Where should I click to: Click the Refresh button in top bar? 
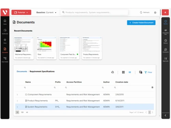pos(145,12)
